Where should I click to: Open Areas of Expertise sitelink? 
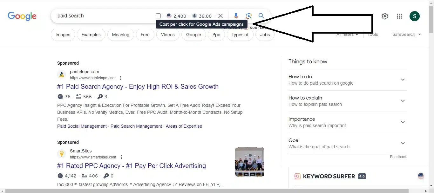point(184,126)
